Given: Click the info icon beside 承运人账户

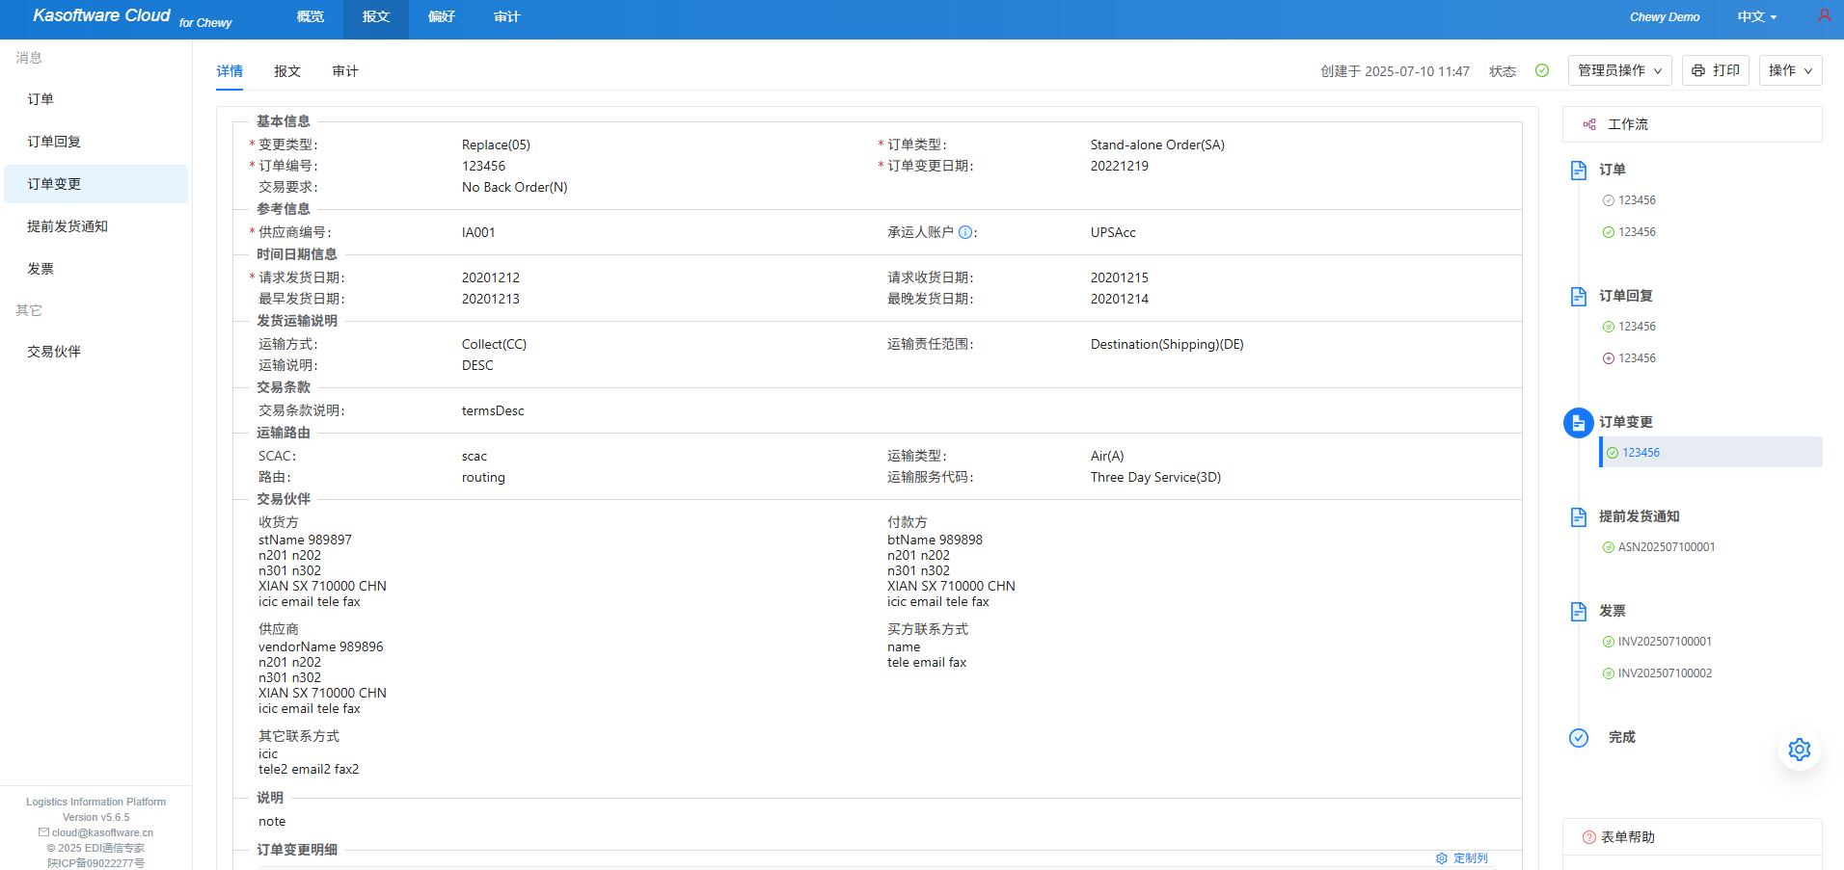Looking at the screenshot, I should (964, 232).
